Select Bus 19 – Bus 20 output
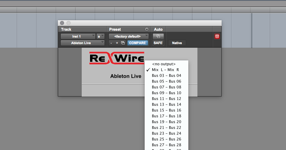This screenshot has height=150, width=286. 166,122
